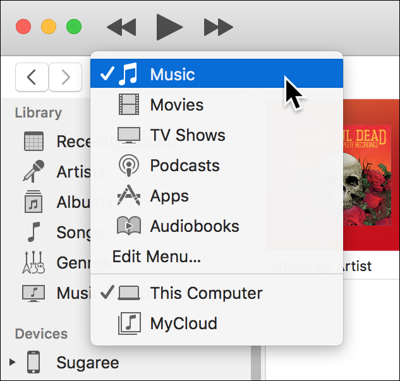
Task: Open Artists in the Library sidebar
Action: (x=57, y=171)
